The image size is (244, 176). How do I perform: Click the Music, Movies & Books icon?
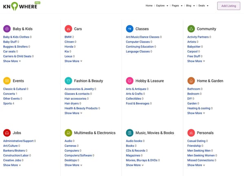point(130,133)
